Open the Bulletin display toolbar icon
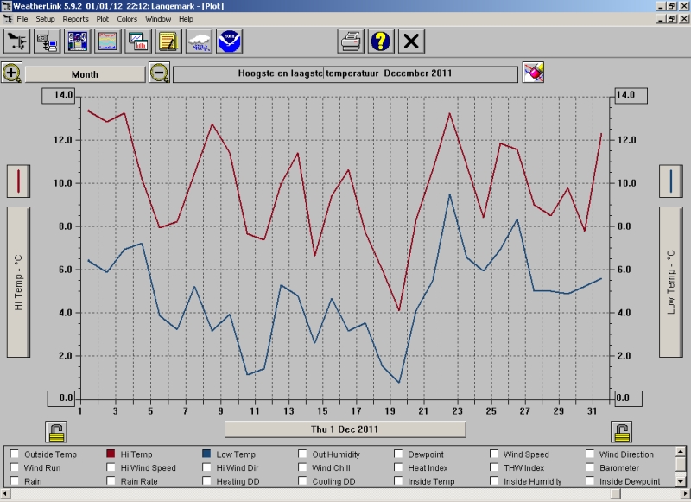The image size is (691, 502). click(78, 41)
